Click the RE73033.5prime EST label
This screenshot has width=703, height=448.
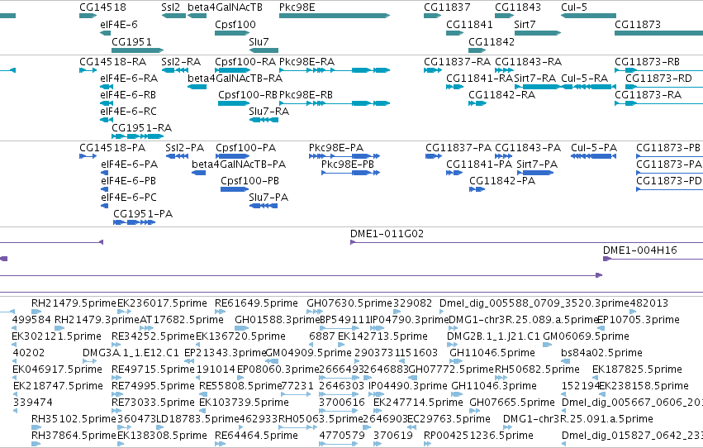153,403
